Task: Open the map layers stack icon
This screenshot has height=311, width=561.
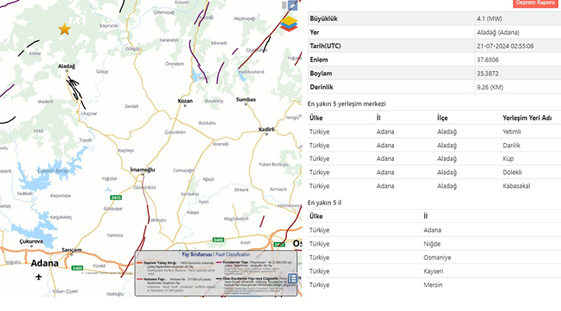Action: point(289,23)
